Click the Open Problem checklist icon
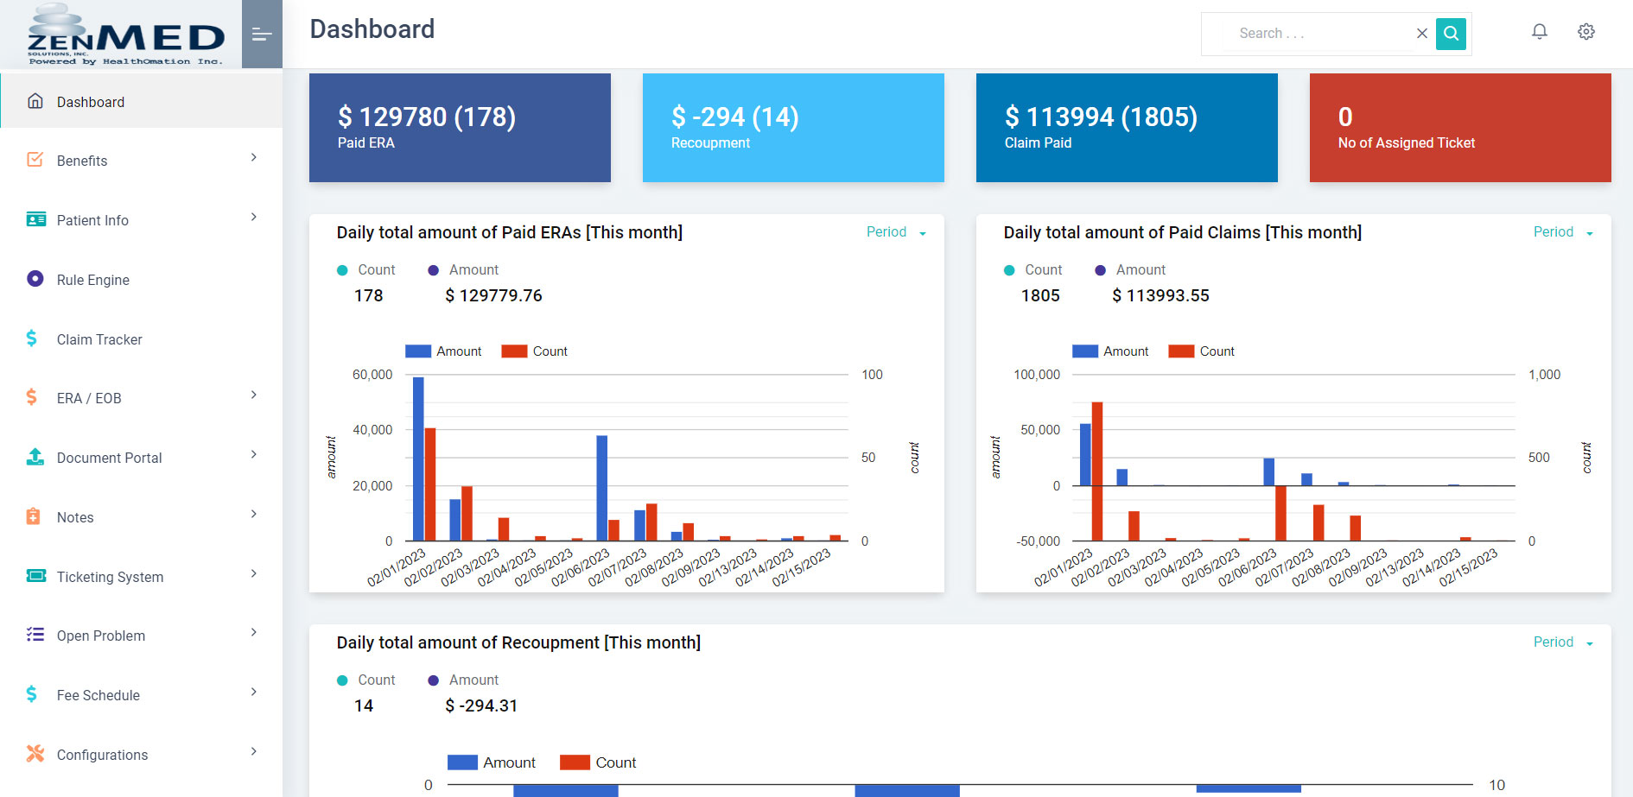 (35, 635)
